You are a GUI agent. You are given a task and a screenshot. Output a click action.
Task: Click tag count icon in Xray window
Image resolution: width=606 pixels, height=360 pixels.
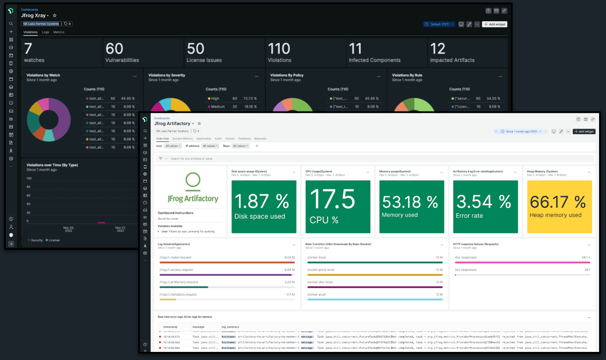coord(68,24)
